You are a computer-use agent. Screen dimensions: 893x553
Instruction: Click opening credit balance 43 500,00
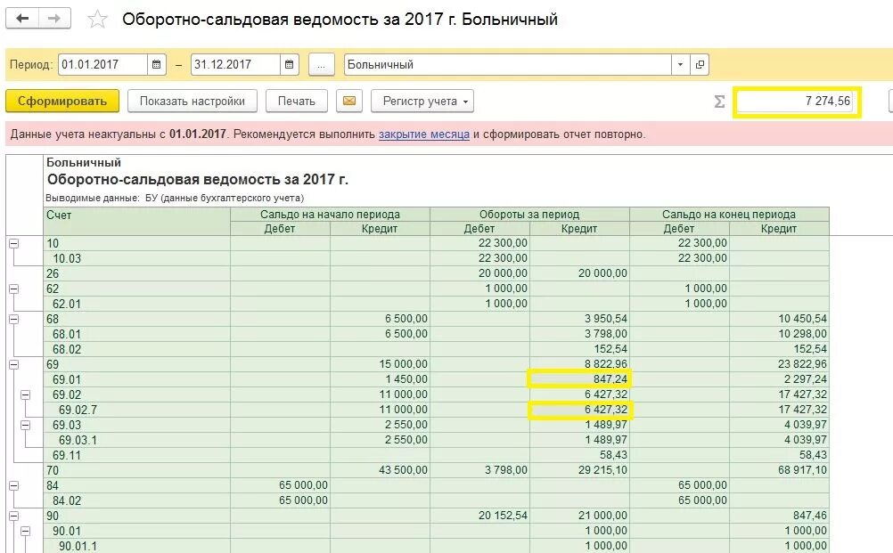click(x=380, y=470)
